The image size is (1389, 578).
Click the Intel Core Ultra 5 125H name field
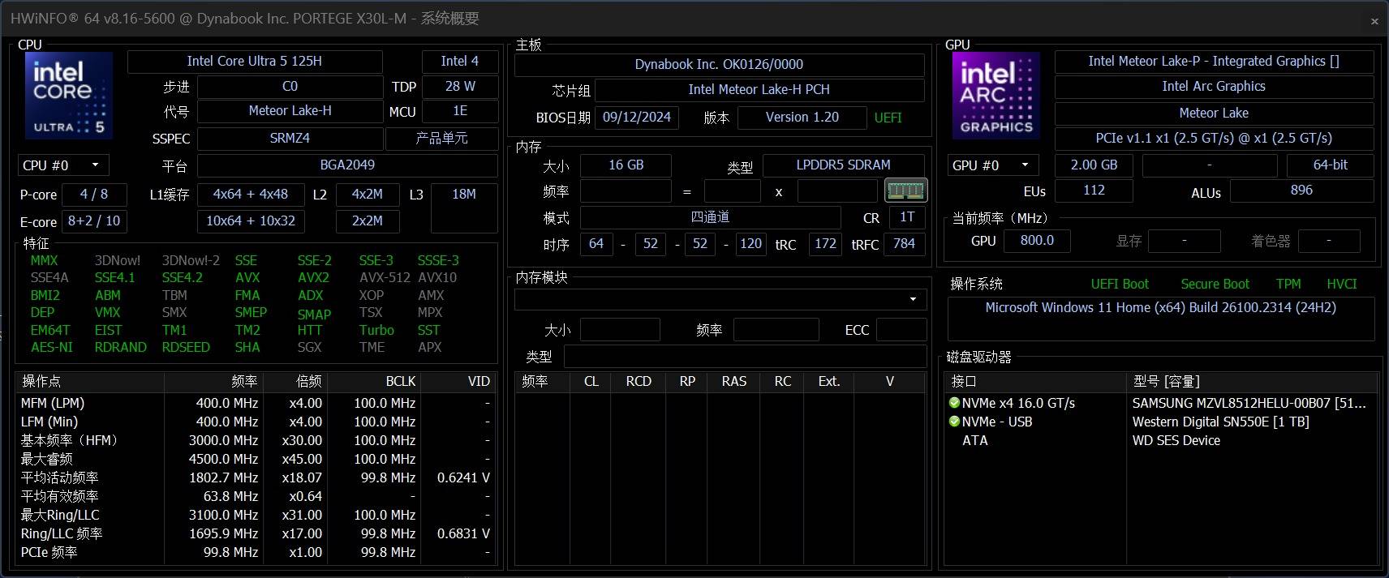pos(255,62)
